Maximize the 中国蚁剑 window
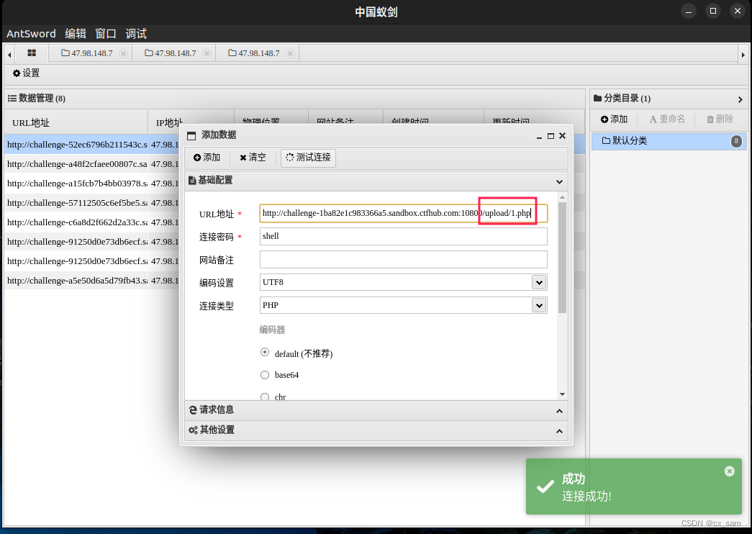Image resolution: width=752 pixels, height=534 pixels. [x=713, y=11]
